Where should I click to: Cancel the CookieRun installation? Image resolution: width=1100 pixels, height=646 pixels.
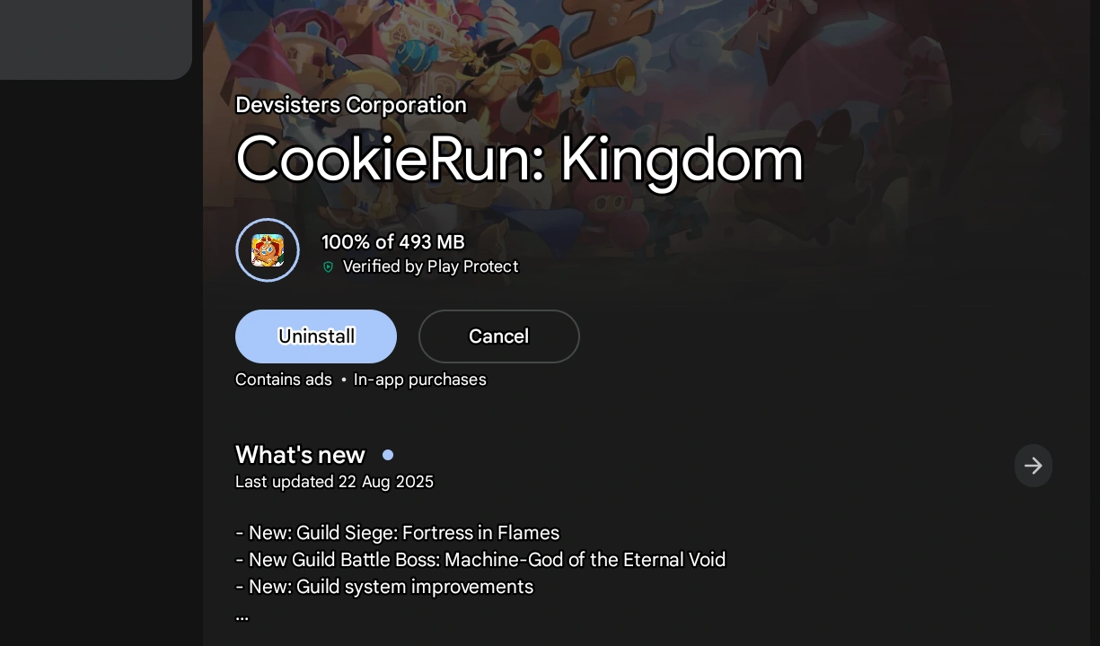coord(499,336)
